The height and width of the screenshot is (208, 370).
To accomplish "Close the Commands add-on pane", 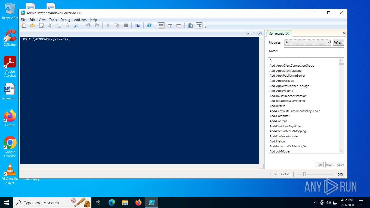I will (x=344, y=33).
